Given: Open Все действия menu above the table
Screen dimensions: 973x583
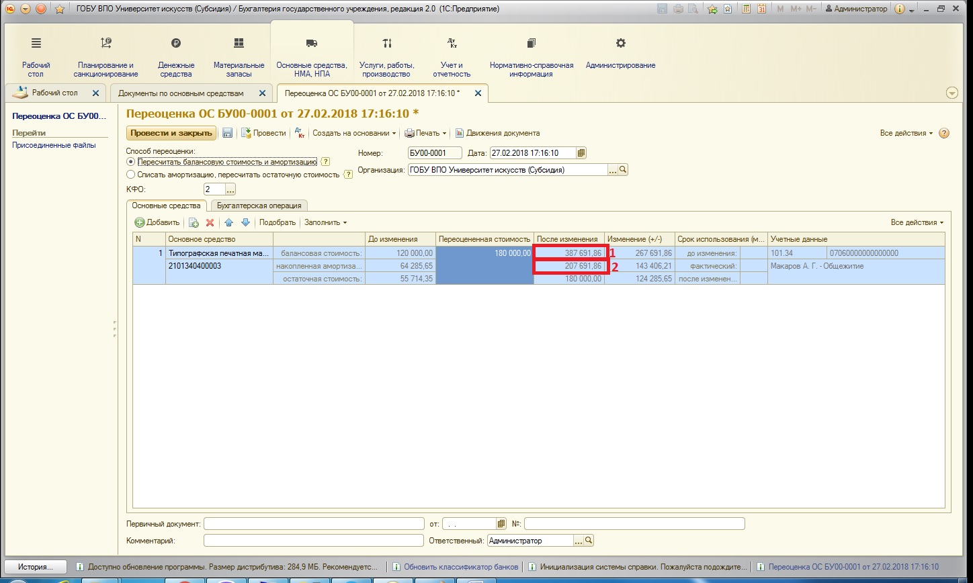Looking at the screenshot, I should [x=917, y=222].
